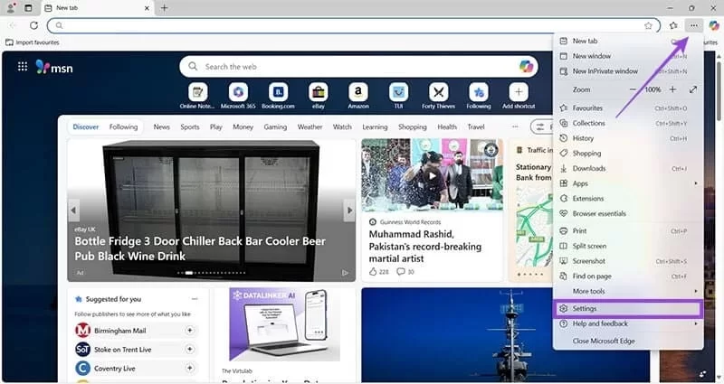Follow Coventry Live with the plus button
The width and height of the screenshot is (724, 384).
click(x=190, y=369)
